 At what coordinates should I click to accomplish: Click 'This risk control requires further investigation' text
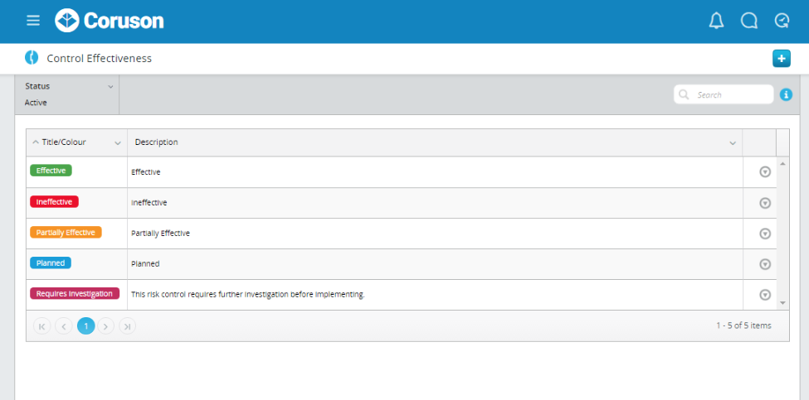[247, 295]
